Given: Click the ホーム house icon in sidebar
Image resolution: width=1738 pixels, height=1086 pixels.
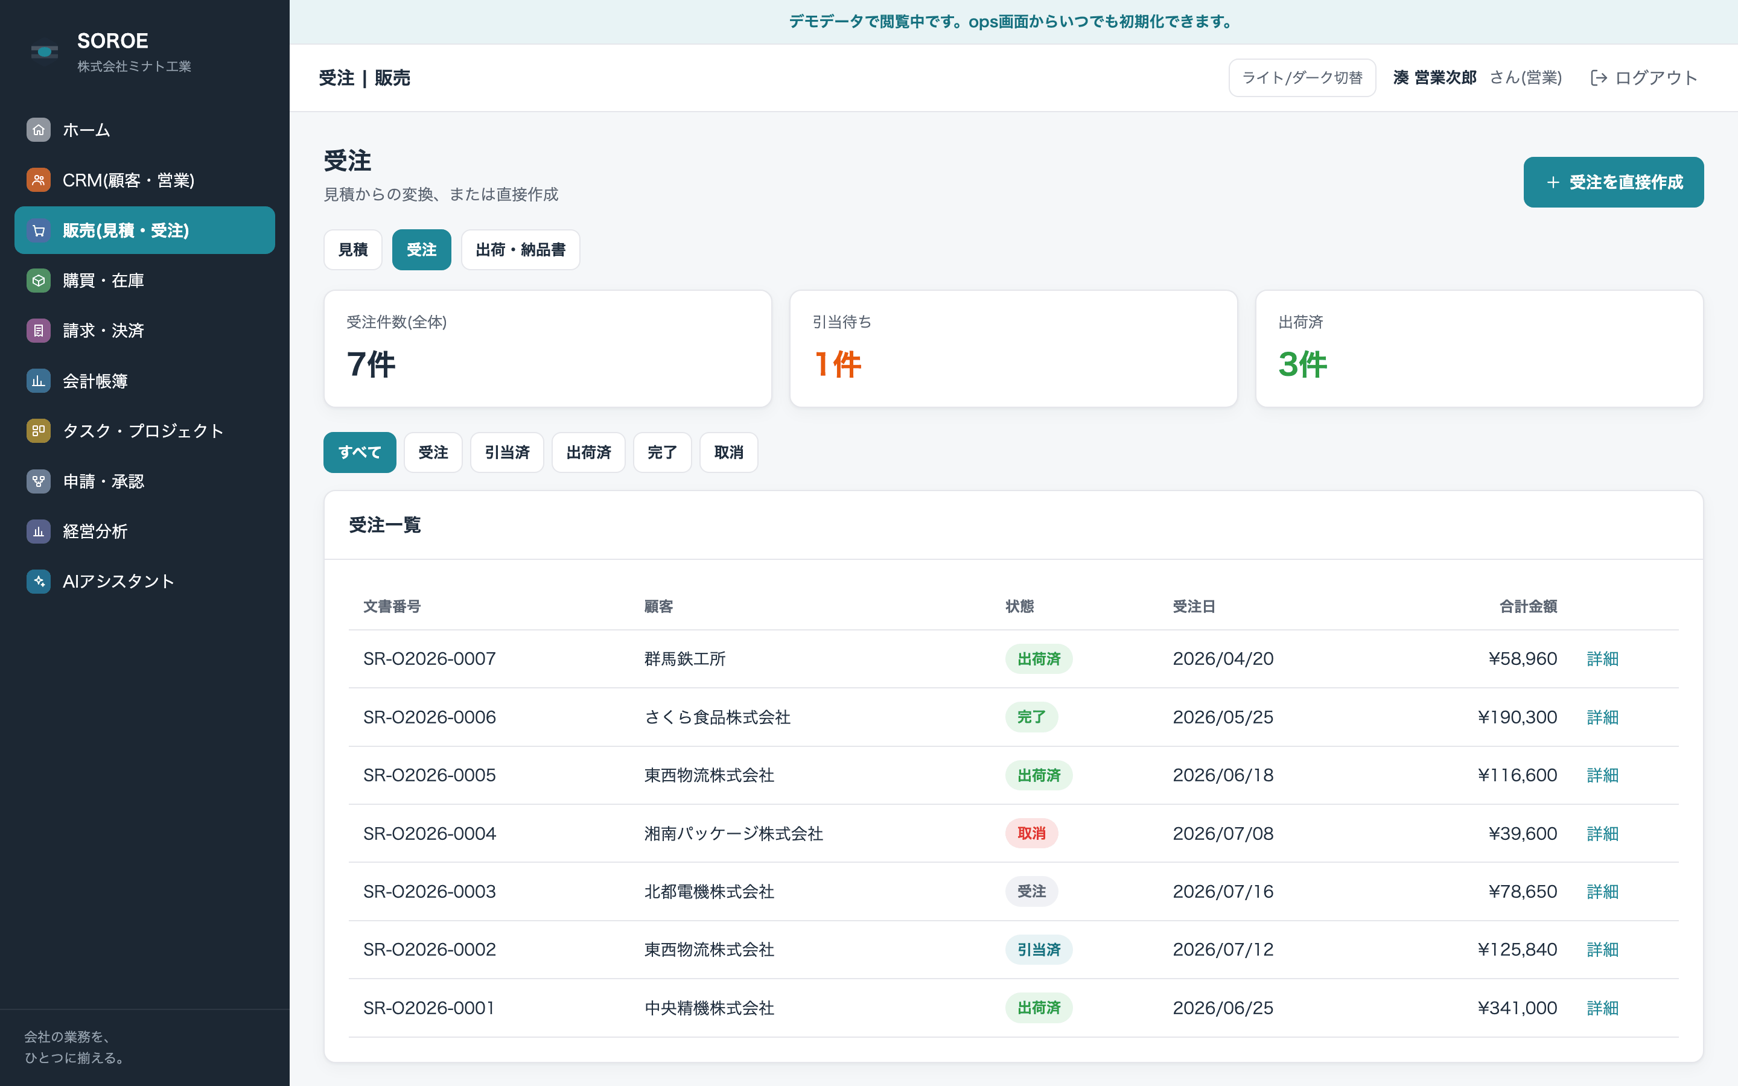Looking at the screenshot, I should tap(39, 130).
